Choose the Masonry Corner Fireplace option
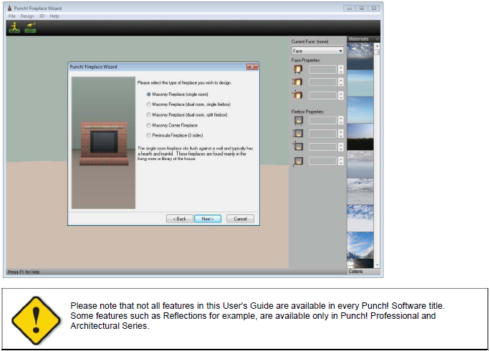 tap(172, 125)
